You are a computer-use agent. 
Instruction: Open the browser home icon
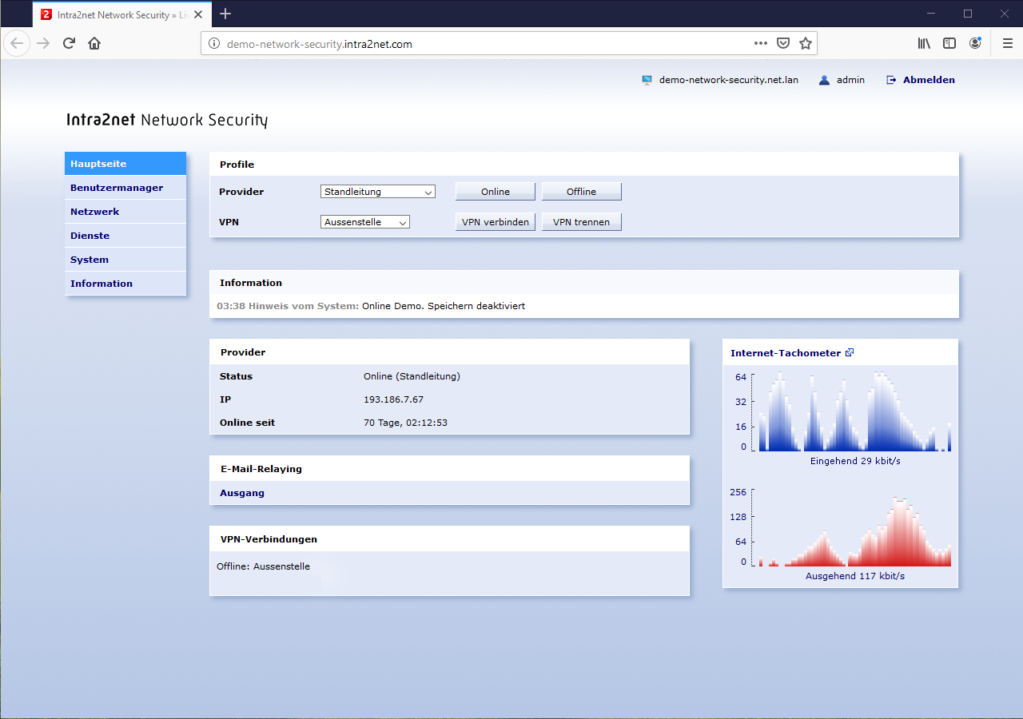[94, 43]
